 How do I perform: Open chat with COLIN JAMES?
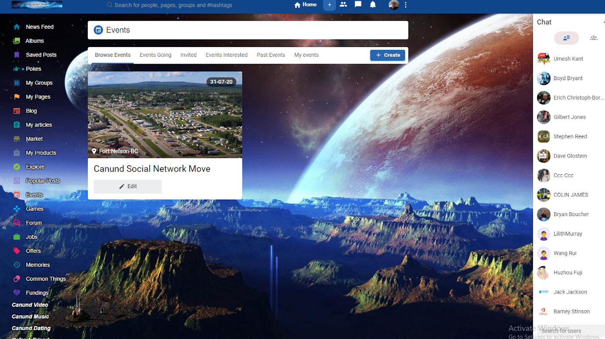pyautogui.click(x=569, y=195)
